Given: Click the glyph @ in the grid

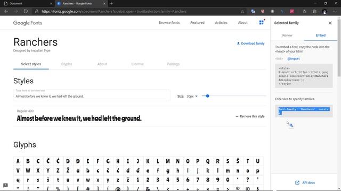Looking at the screenshot, I should (x=118, y=189).
